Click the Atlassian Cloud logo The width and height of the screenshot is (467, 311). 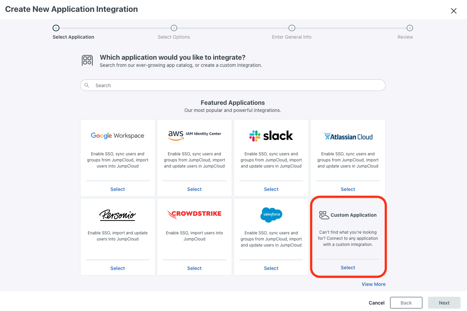point(348,137)
